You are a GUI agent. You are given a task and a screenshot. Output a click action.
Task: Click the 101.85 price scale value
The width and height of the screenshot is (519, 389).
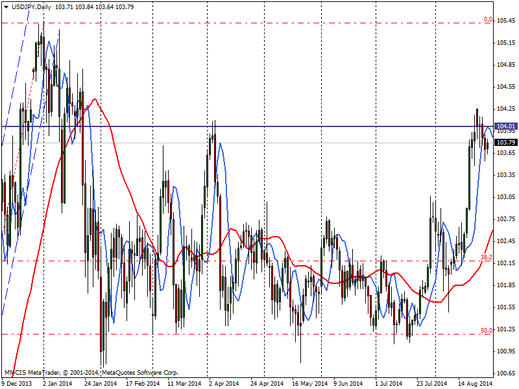tap(506, 285)
